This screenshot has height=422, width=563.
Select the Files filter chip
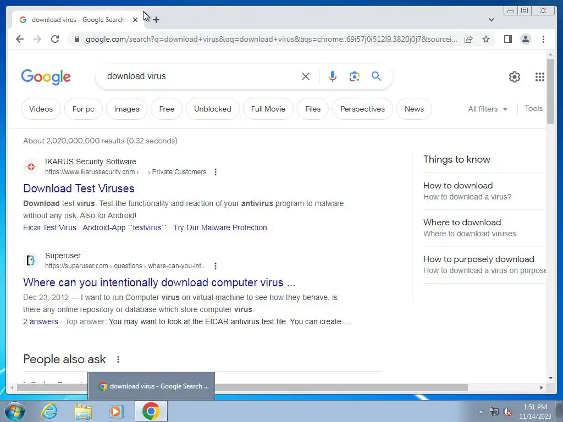tap(313, 109)
